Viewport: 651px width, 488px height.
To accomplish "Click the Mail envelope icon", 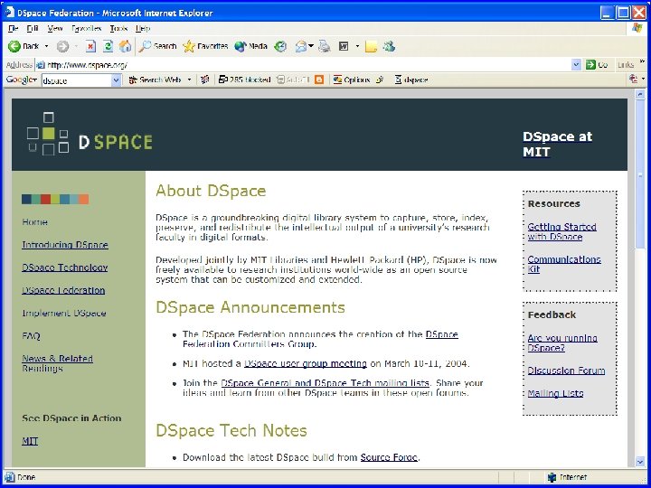I will pyautogui.click(x=301, y=46).
